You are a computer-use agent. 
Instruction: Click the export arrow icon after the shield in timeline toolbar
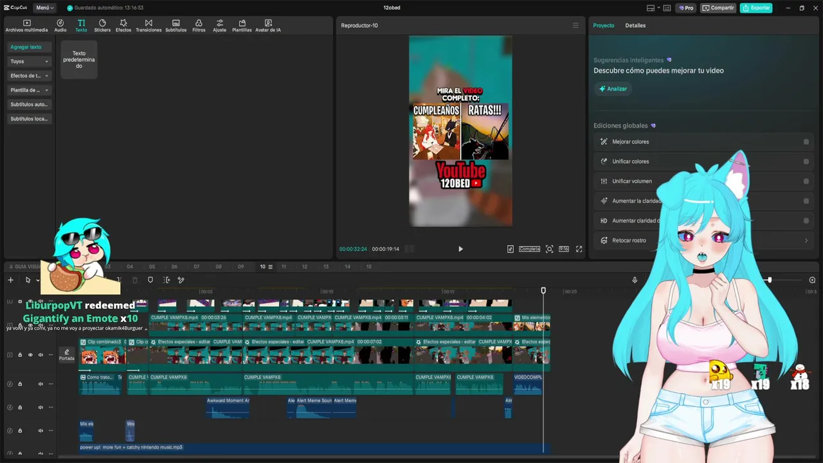167,280
